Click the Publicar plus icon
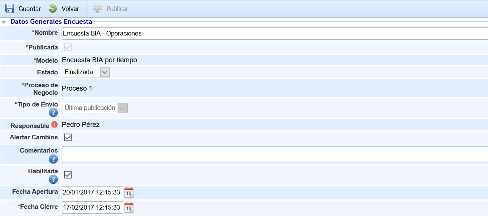 (x=98, y=8)
